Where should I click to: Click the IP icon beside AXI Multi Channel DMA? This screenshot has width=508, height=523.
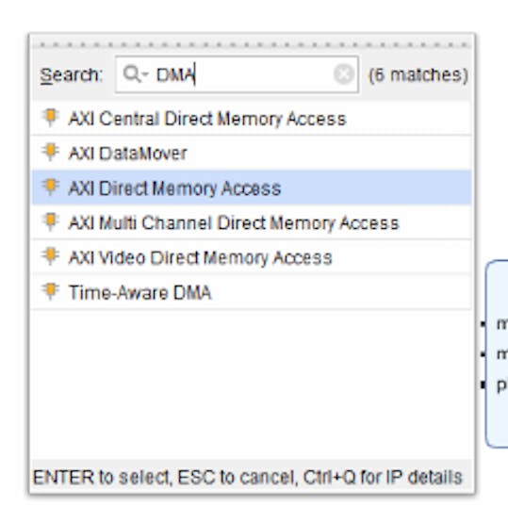click(50, 222)
